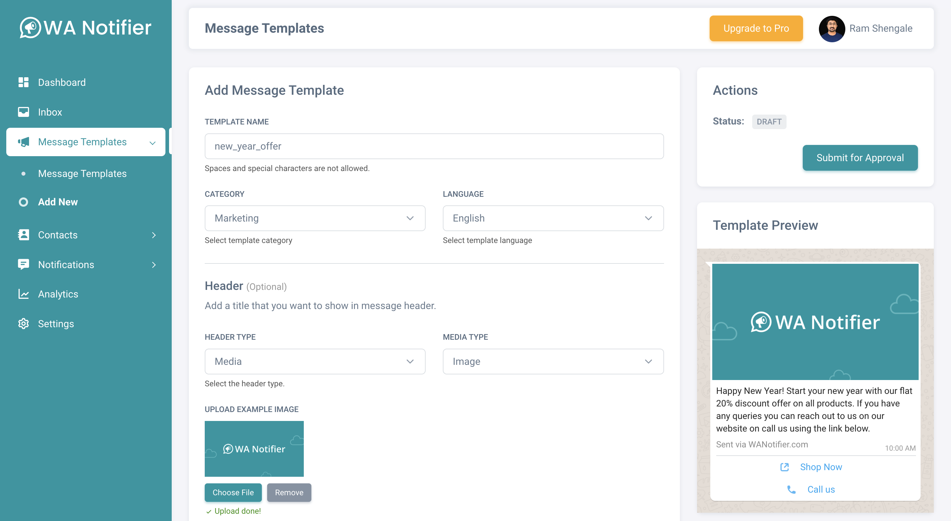Click the megaphone icon beside Message Templates
The width and height of the screenshot is (951, 521).
point(23,142)
